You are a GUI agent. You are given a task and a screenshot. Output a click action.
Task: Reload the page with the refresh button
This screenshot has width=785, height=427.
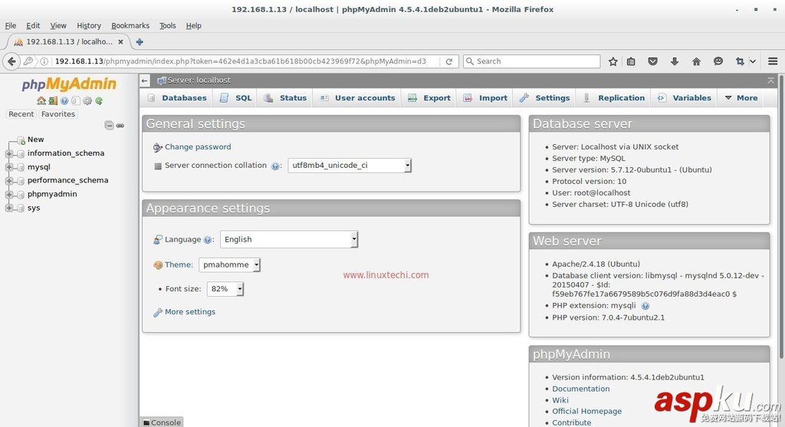(449, 61)
